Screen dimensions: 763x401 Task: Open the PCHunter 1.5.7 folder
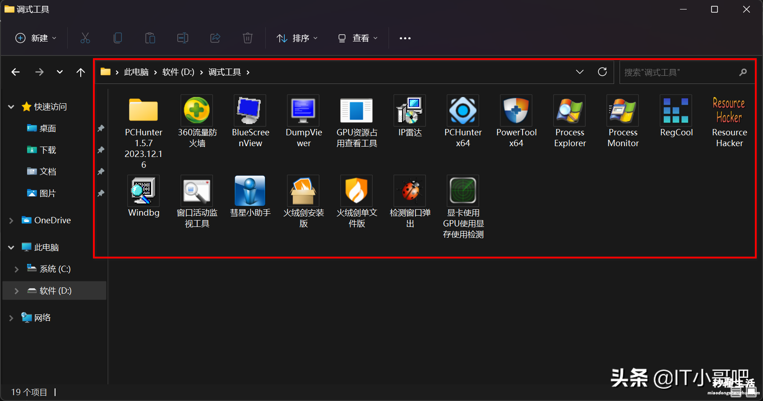tap(143, 111)
